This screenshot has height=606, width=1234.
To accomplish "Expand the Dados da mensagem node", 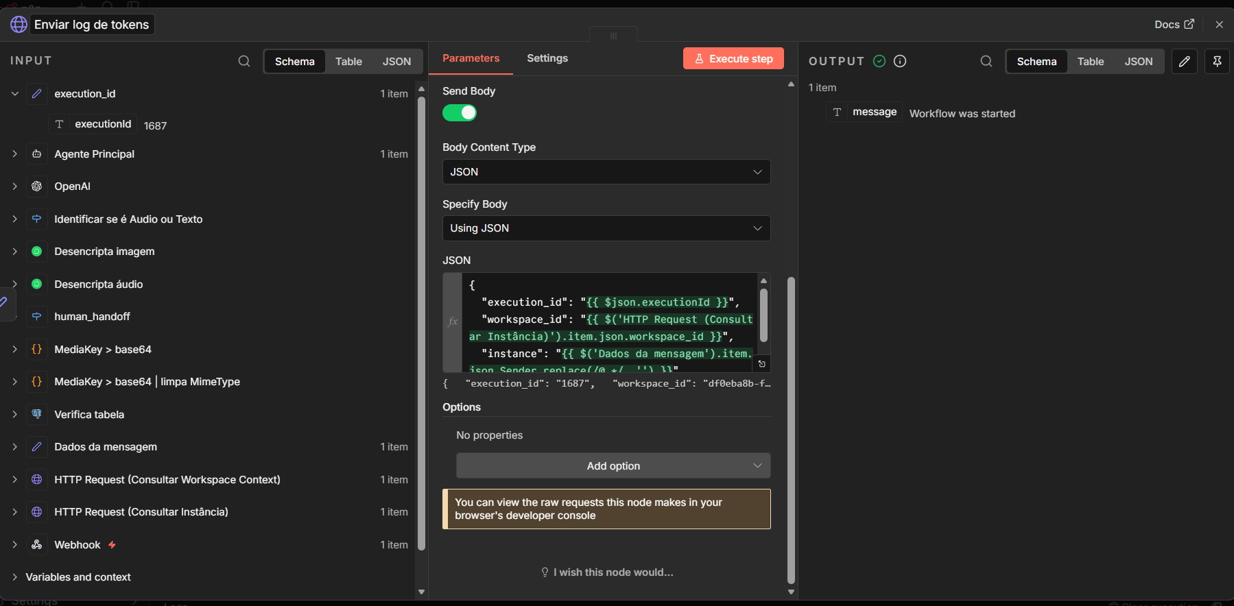I will click(14, 447).
